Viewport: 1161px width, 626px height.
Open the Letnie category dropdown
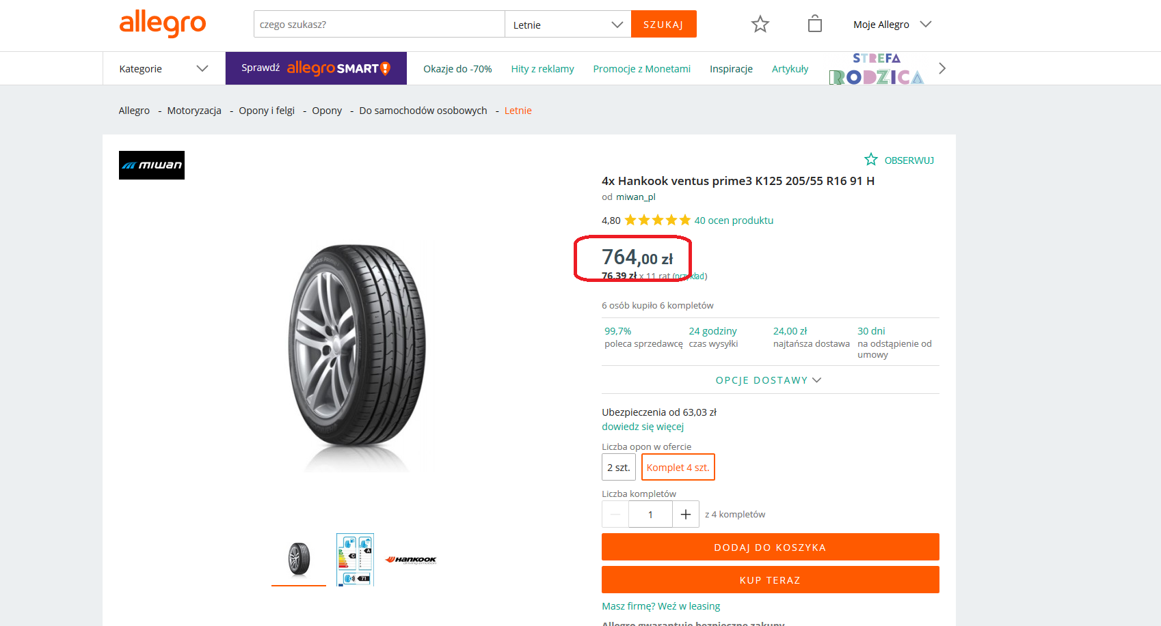[x=568, y=25]
